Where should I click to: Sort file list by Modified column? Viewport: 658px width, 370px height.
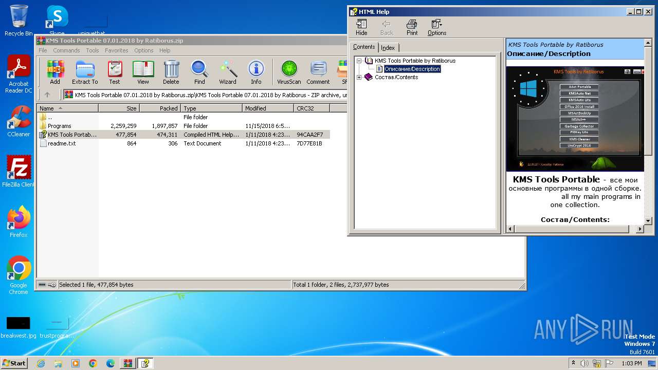(268, 108)
